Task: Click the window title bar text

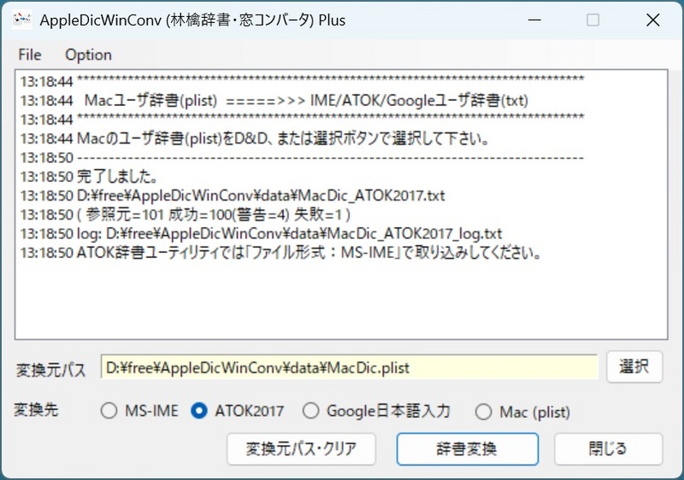Action: pos(192,20)
